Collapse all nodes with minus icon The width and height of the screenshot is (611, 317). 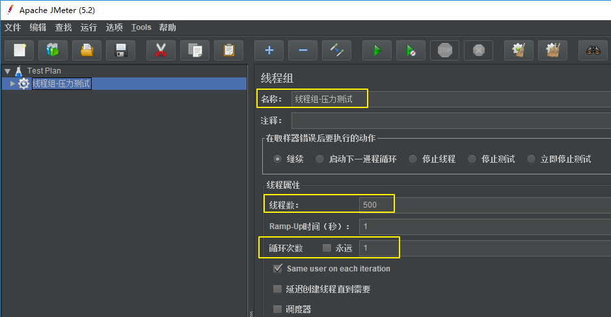pyautogui.click(x=303, y=50)
